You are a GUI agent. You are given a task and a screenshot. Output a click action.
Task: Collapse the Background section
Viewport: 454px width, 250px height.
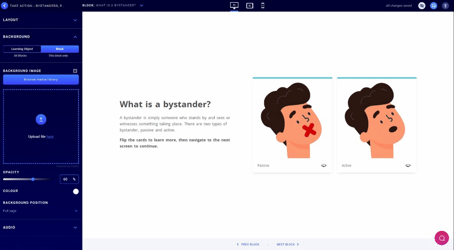click(x=75, y=37)
